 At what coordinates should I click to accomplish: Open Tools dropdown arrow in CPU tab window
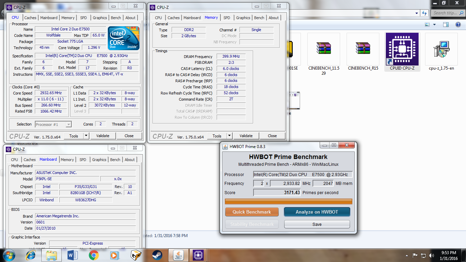(x=86, y=136)
